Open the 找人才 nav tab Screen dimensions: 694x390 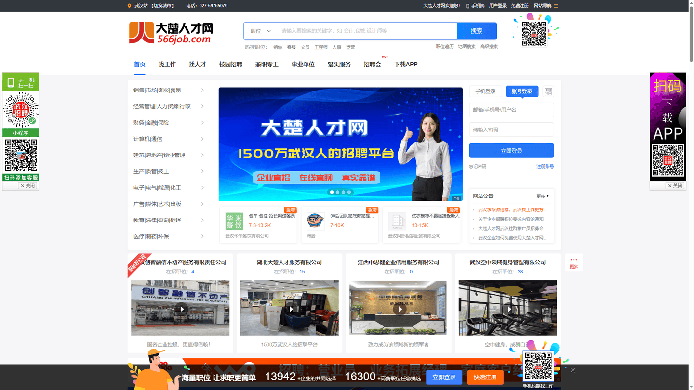click(198, 64)
